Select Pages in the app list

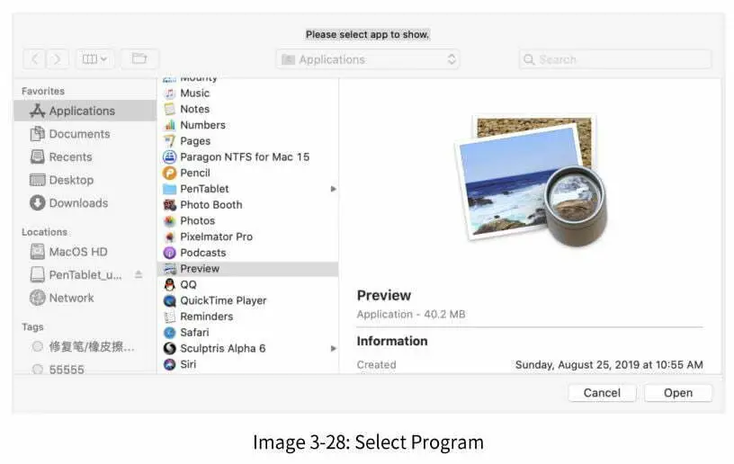[195, 141]
